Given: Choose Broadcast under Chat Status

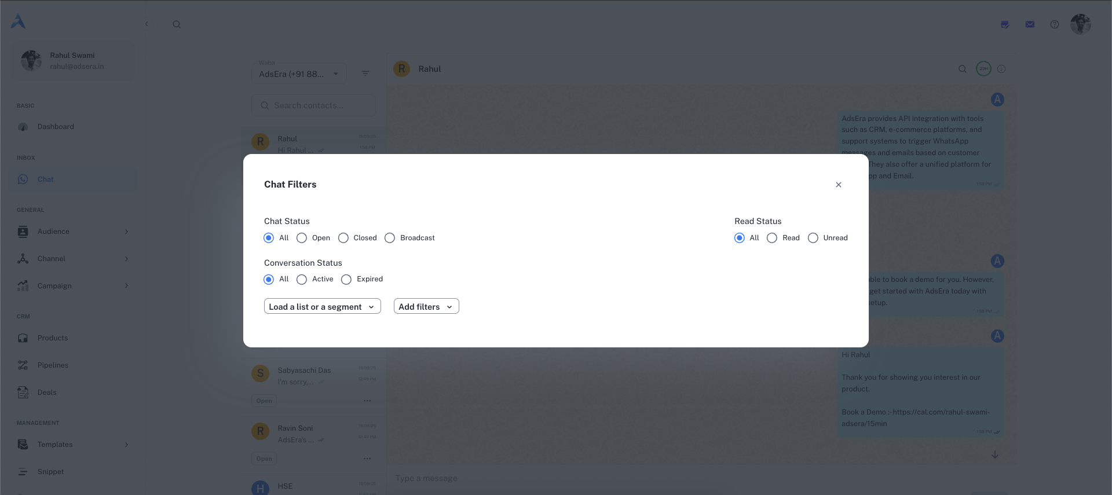Looking at the screenshot, I should tap(390, 238).
